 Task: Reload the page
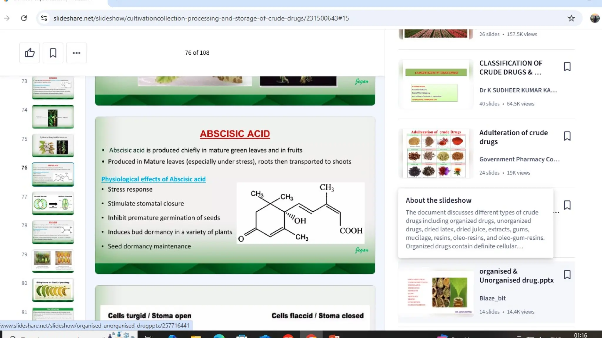click(24, 18)
